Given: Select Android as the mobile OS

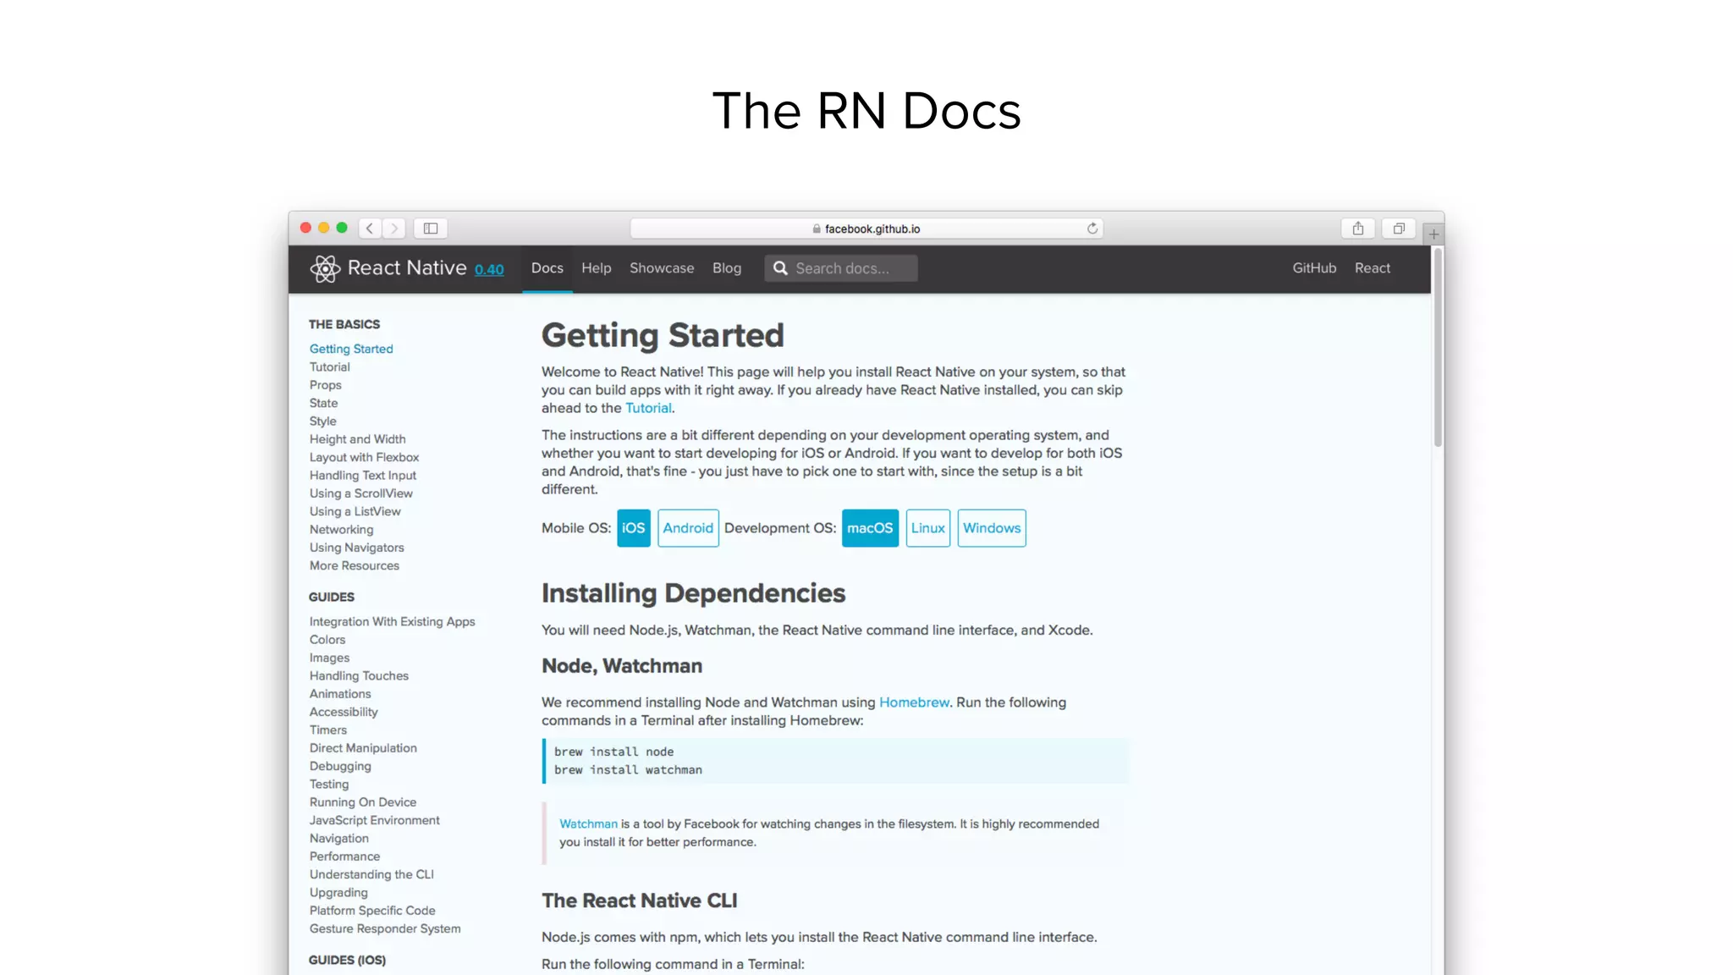Looking at the screenshot, I should (688, 528).
